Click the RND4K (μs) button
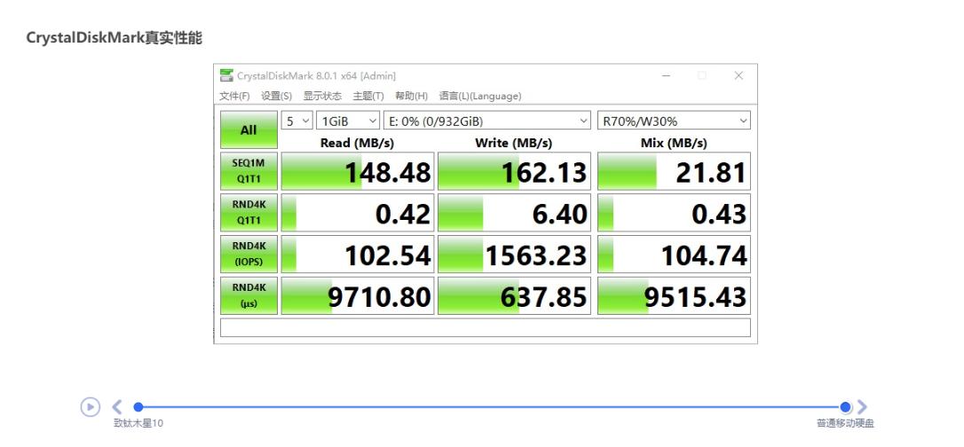Viewport: 964px width, 447px height. (x=249, y=296)
